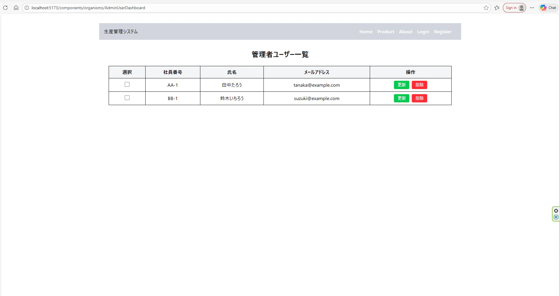Sign in to browser profile
Image resolution: width=560 pixels, height=296 pixels.
(x=514, y=8)
